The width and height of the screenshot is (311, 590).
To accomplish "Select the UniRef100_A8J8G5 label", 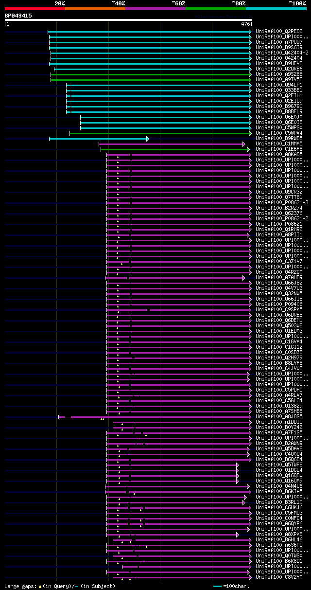I will pyautogui.click(x=279, y=416).
